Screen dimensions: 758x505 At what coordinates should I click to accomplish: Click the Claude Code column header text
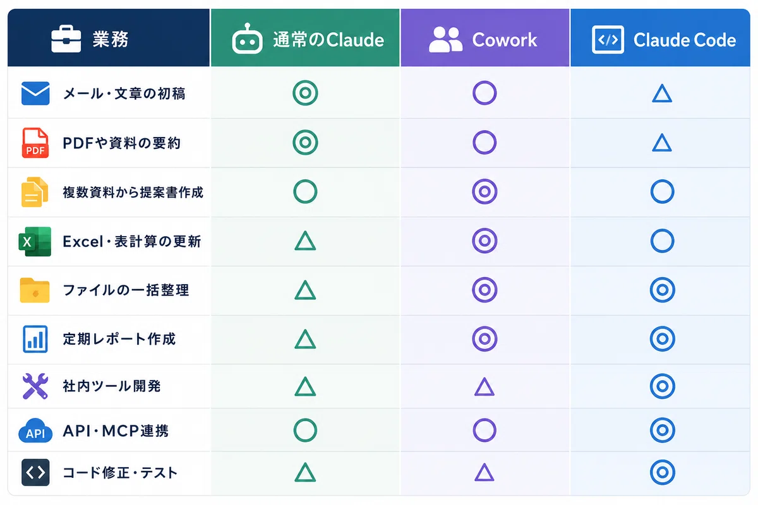[685, 40]
